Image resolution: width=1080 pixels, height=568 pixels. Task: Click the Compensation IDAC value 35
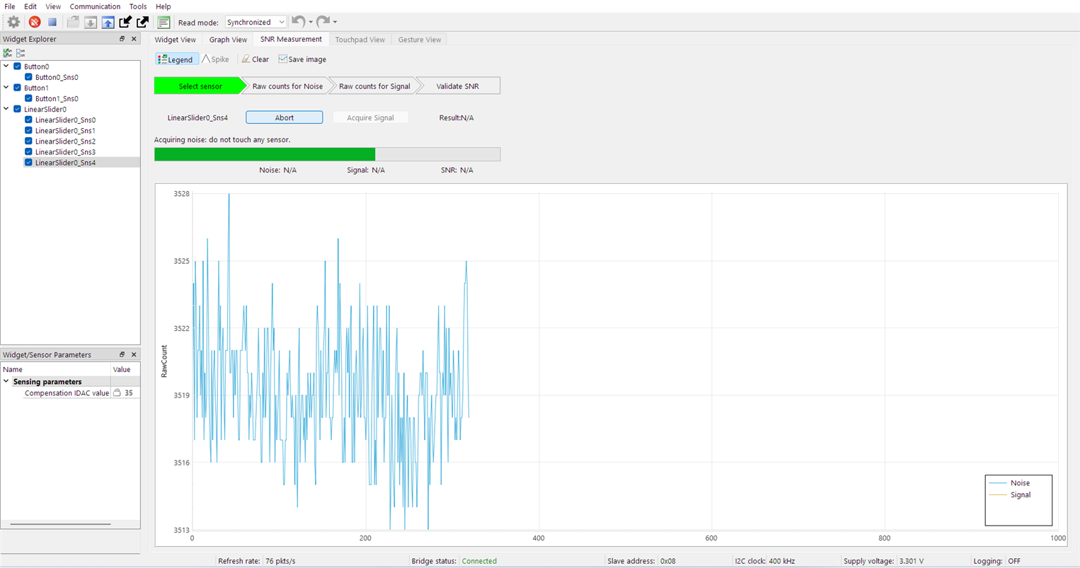coord(129,393)
